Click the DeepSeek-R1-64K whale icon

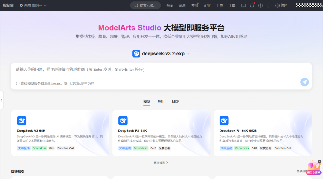point(123,121)
